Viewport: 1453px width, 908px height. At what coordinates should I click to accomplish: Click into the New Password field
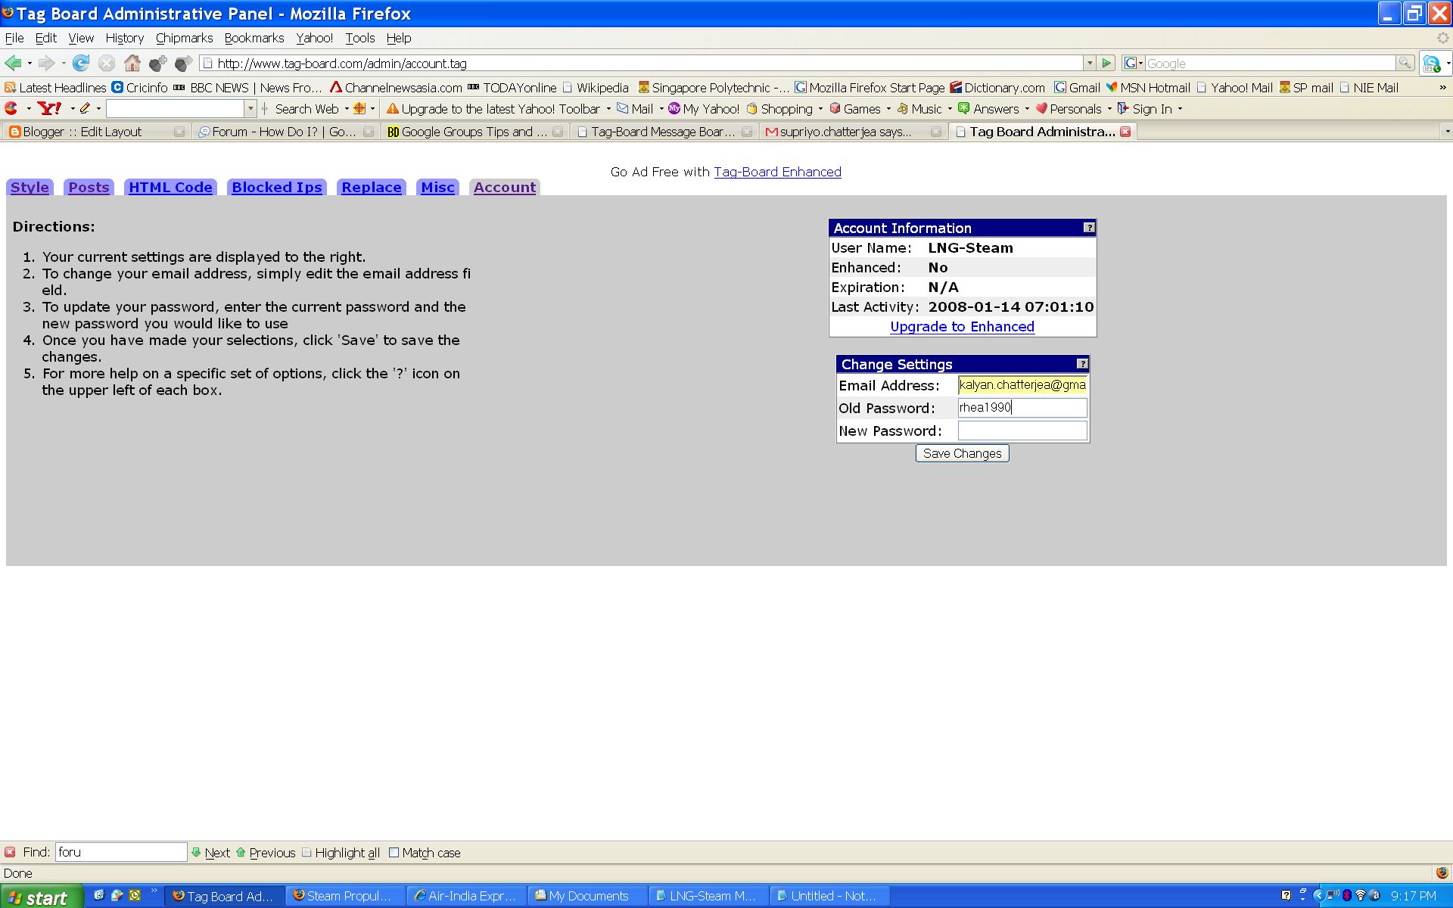tap(1022, 431)
